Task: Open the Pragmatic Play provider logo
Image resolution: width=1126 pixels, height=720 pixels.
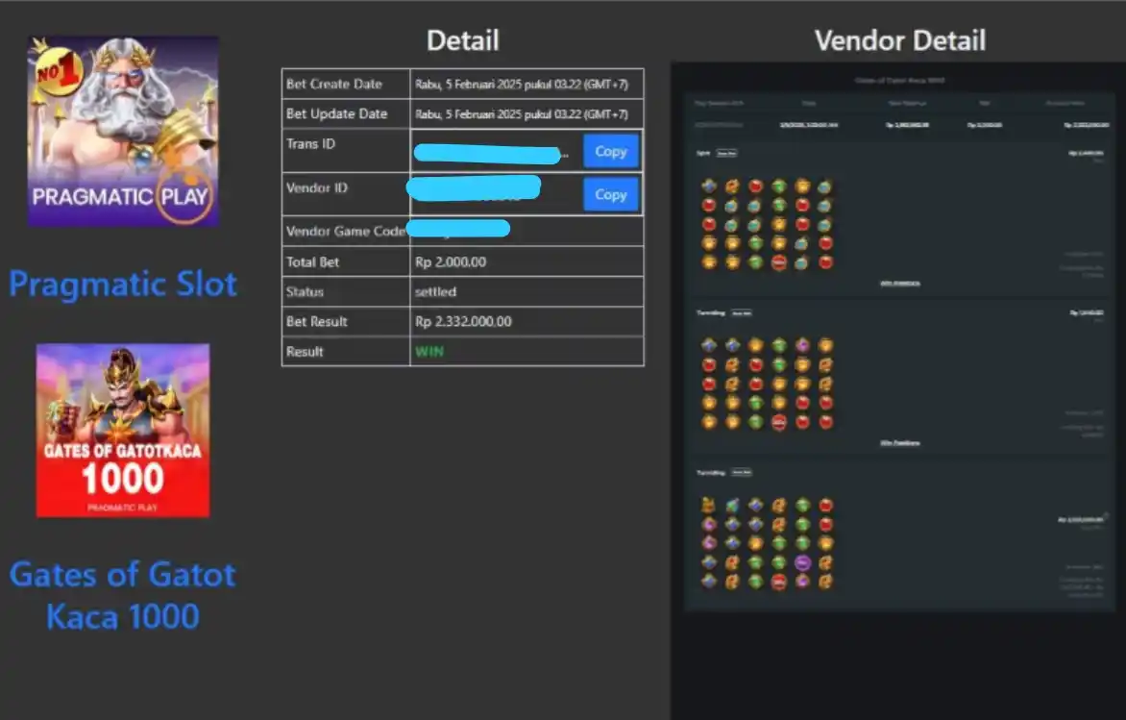Action: click(x=123, y=132)
